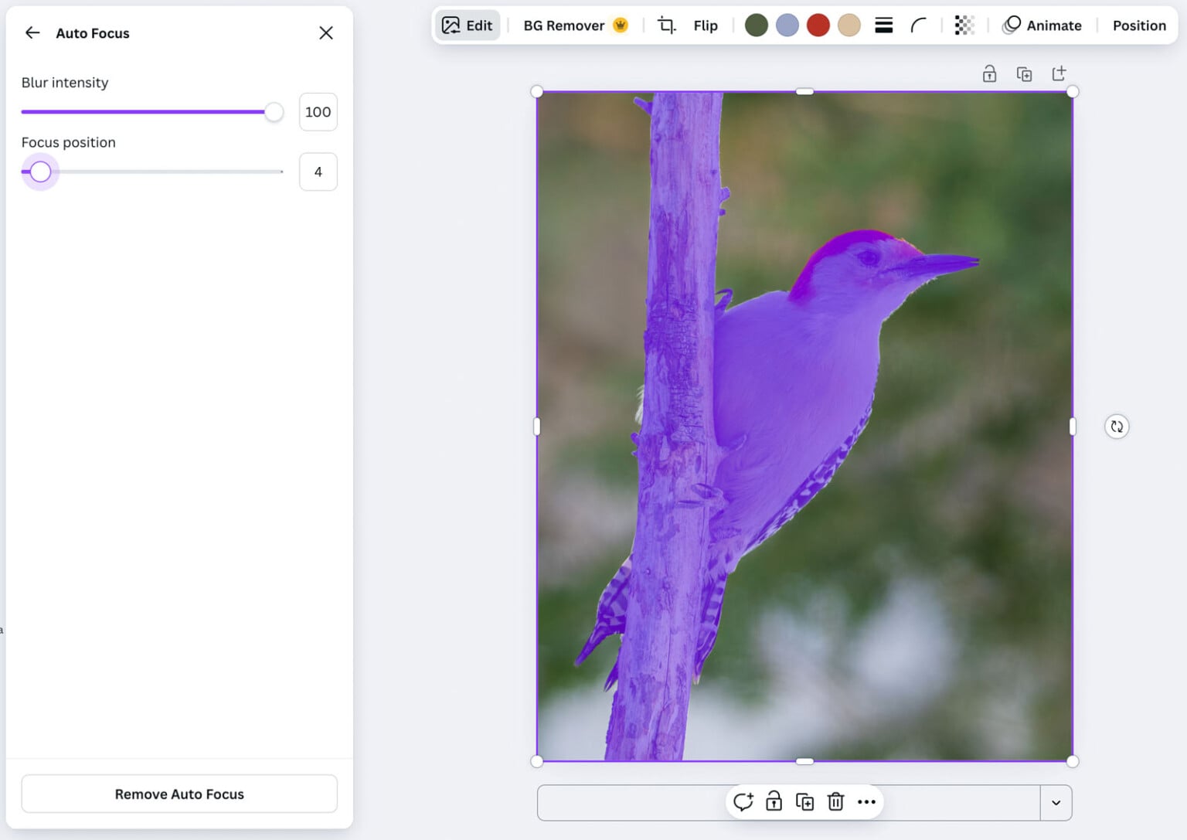The image size is (1187, 840).
Task: Toggle Edit mode in the toolbar
Action: tap(468, 25)
